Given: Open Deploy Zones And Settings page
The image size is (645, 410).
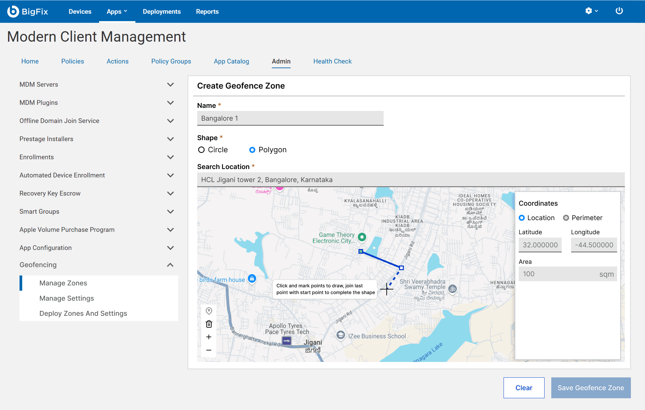Looking at the screenshot, I should 83,313.
